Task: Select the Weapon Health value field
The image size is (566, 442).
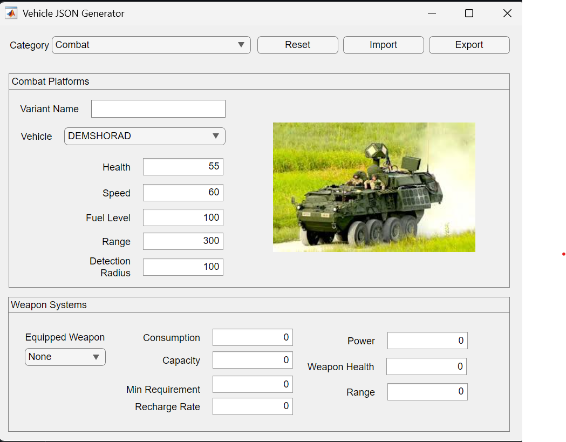Action: click(426, 366)
